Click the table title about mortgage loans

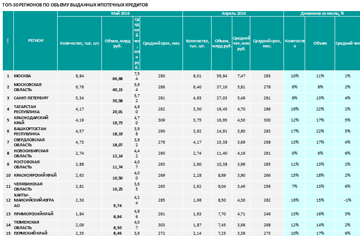point(75,5)
